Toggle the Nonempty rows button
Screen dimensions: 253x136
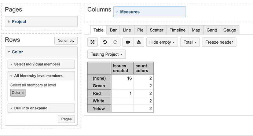click(x=66, y=41)
